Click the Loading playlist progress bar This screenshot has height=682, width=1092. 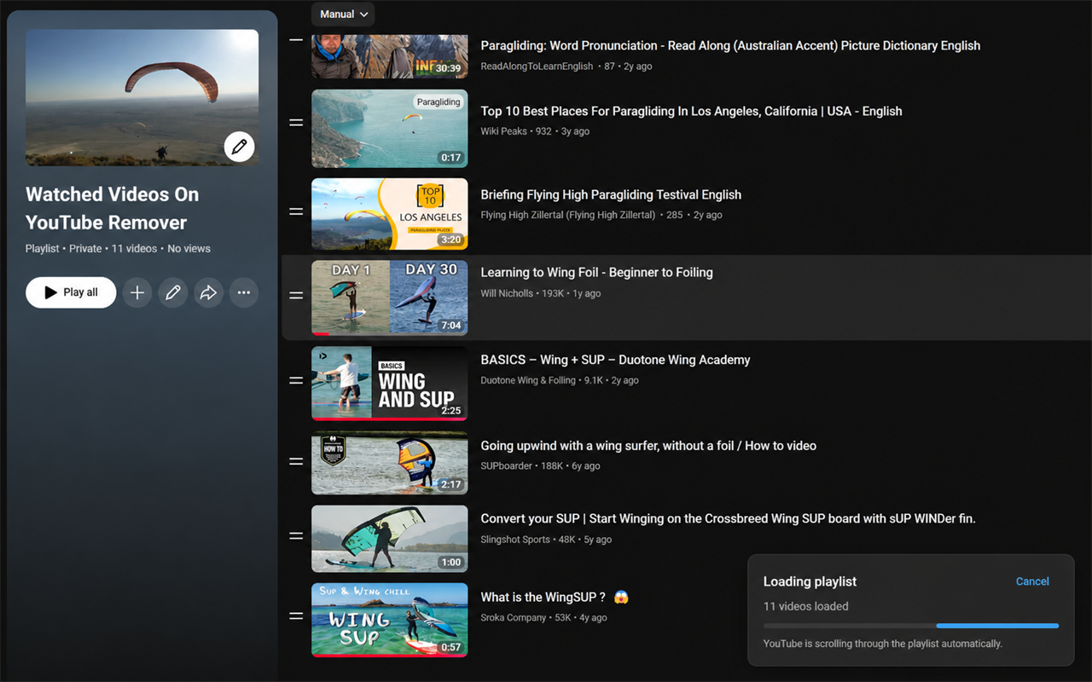911,626
